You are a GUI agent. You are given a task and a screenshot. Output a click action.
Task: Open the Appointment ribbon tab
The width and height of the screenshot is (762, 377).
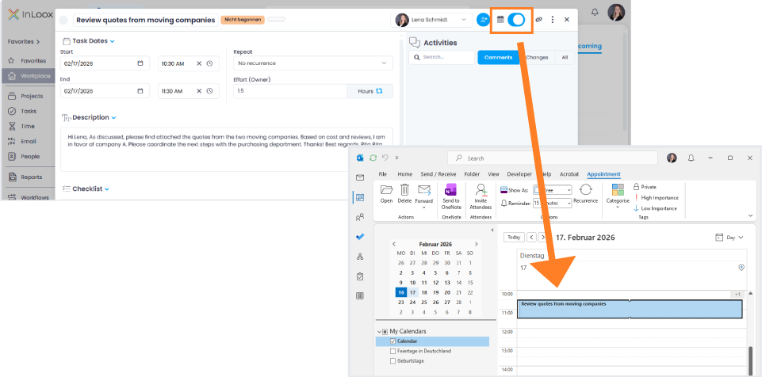click(603, 174)
